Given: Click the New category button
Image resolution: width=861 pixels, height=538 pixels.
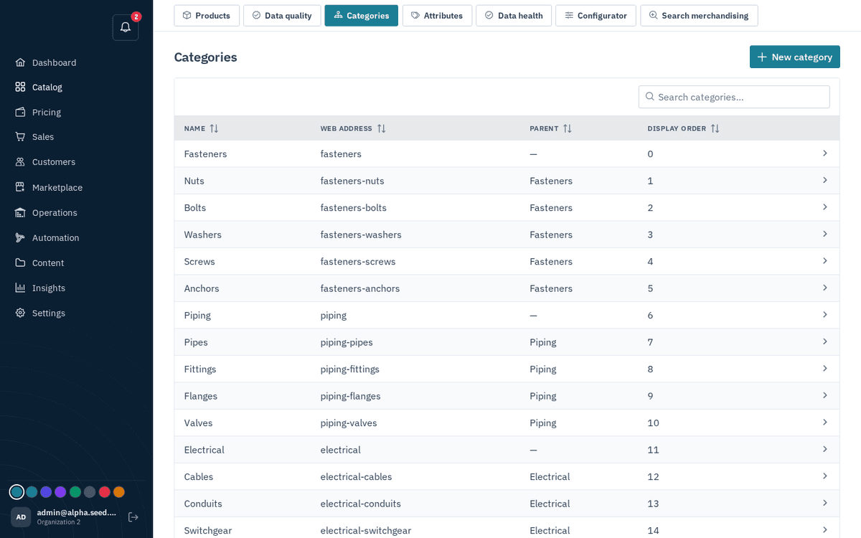Looking at the screenshot, I should pyautogui.click(x=795, y=57).
